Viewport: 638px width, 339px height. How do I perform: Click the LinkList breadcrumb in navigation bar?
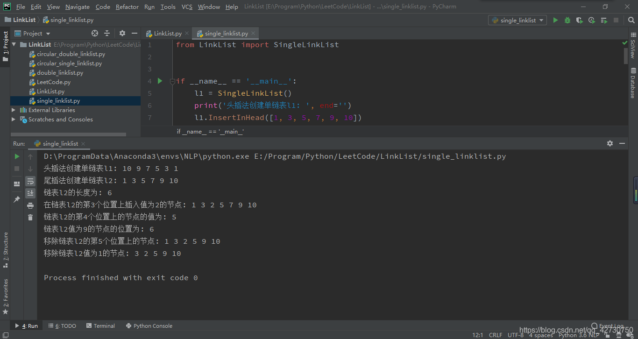click(20, 20)
